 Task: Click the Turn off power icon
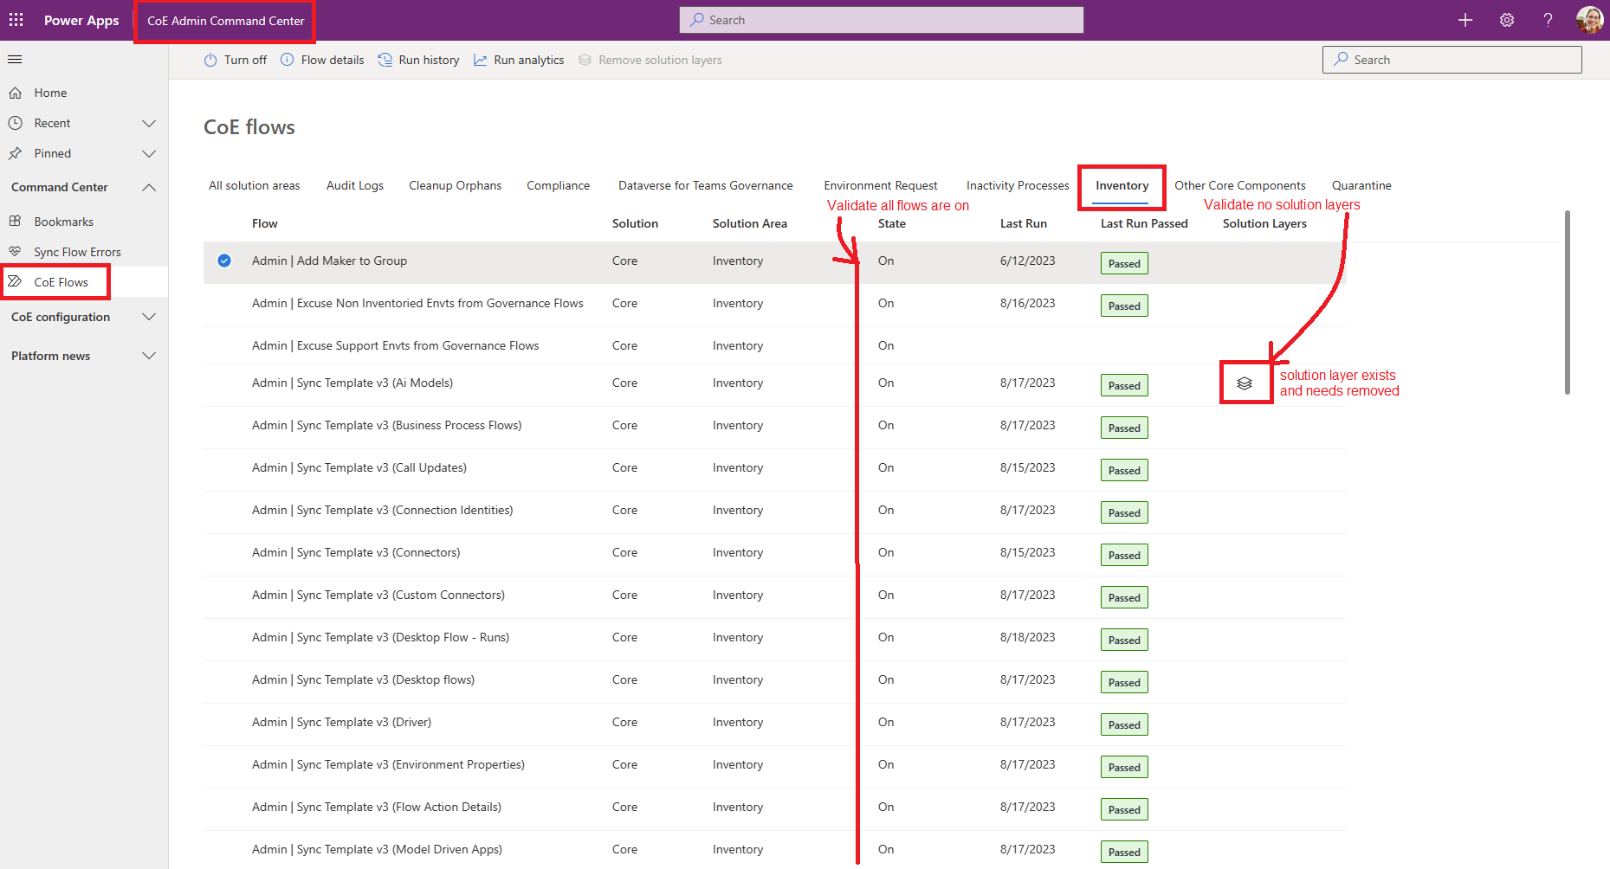210,60
